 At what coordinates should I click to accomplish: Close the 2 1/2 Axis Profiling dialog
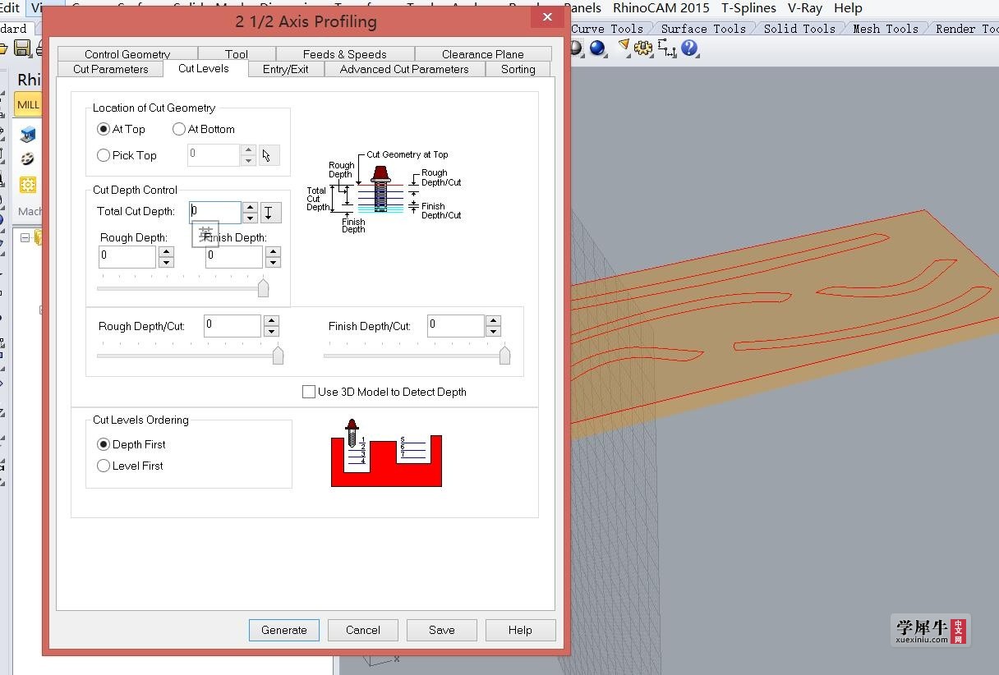tap(547, 17)
